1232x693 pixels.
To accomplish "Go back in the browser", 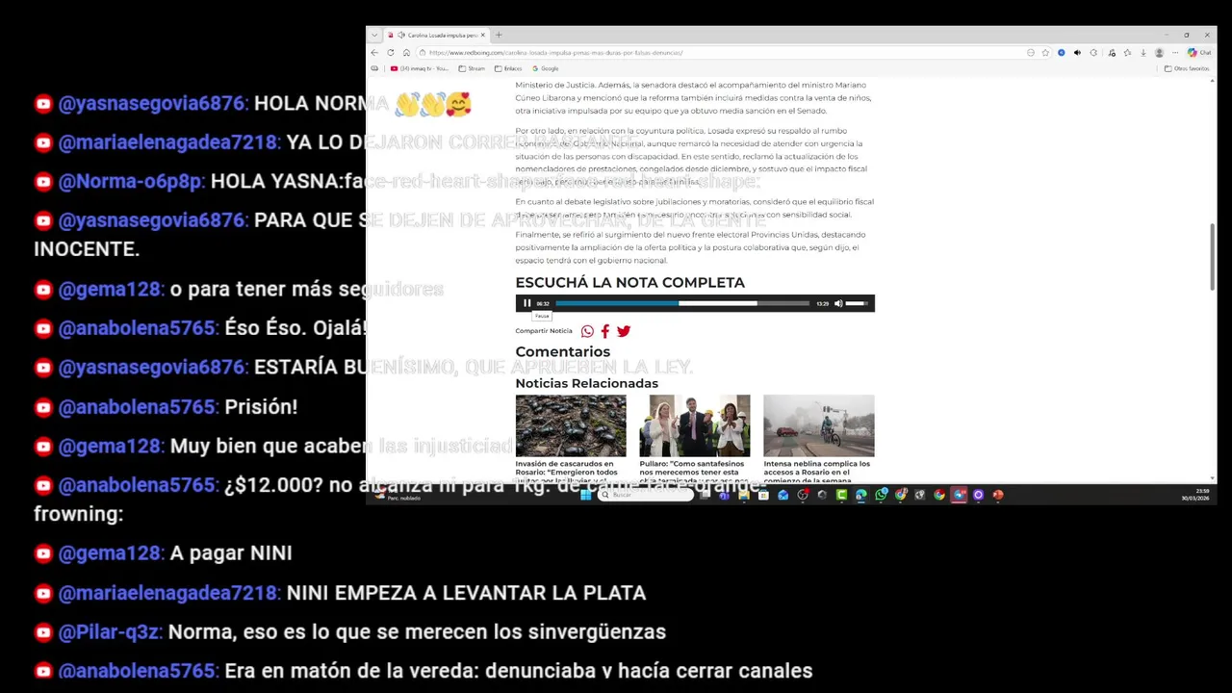I will tap(373, 53).
